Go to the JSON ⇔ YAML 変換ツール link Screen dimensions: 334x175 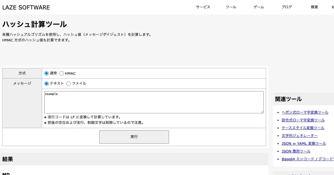click(x=304, y=143)
